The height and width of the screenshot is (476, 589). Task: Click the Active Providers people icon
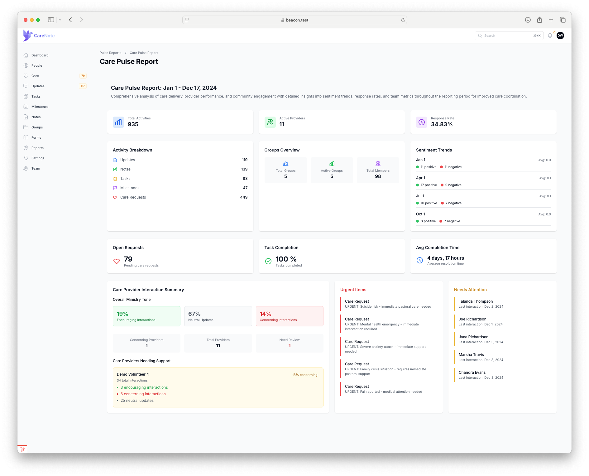[x=270, y=122]
